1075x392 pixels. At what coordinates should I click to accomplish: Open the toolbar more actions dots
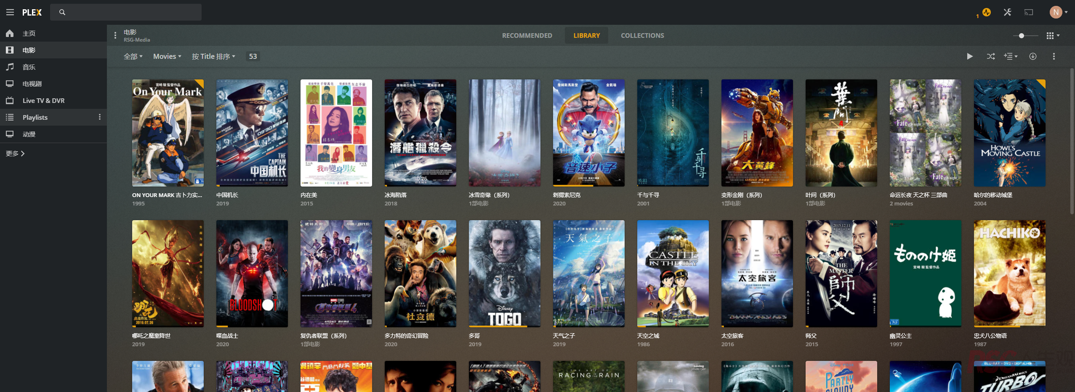(x=1054, y=56)
